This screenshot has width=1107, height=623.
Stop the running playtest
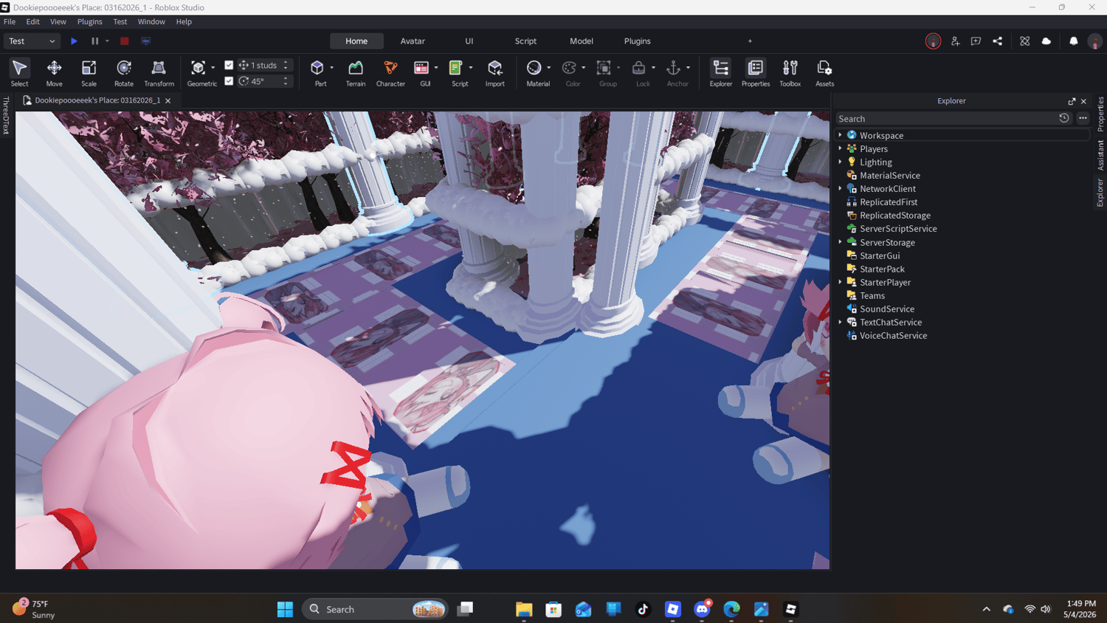[125, 41]
